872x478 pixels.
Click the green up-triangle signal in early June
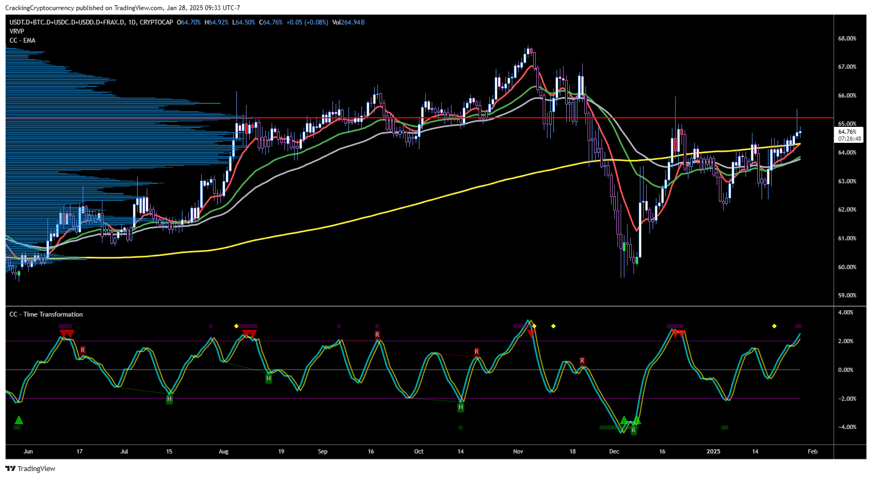(19, 420)
